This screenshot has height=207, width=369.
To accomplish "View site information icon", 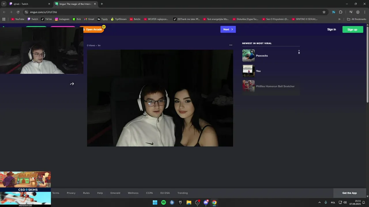I will coord(26,12).
